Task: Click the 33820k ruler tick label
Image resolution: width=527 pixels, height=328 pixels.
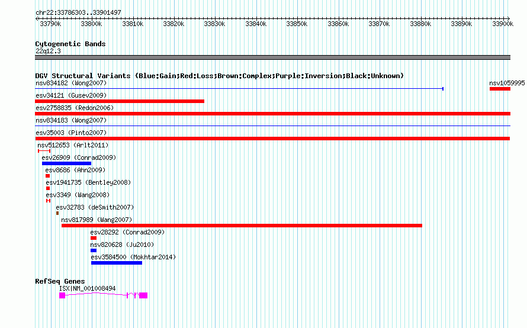Action: pos(173,24)
